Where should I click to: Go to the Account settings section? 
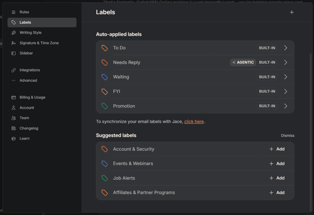(27, 108)
